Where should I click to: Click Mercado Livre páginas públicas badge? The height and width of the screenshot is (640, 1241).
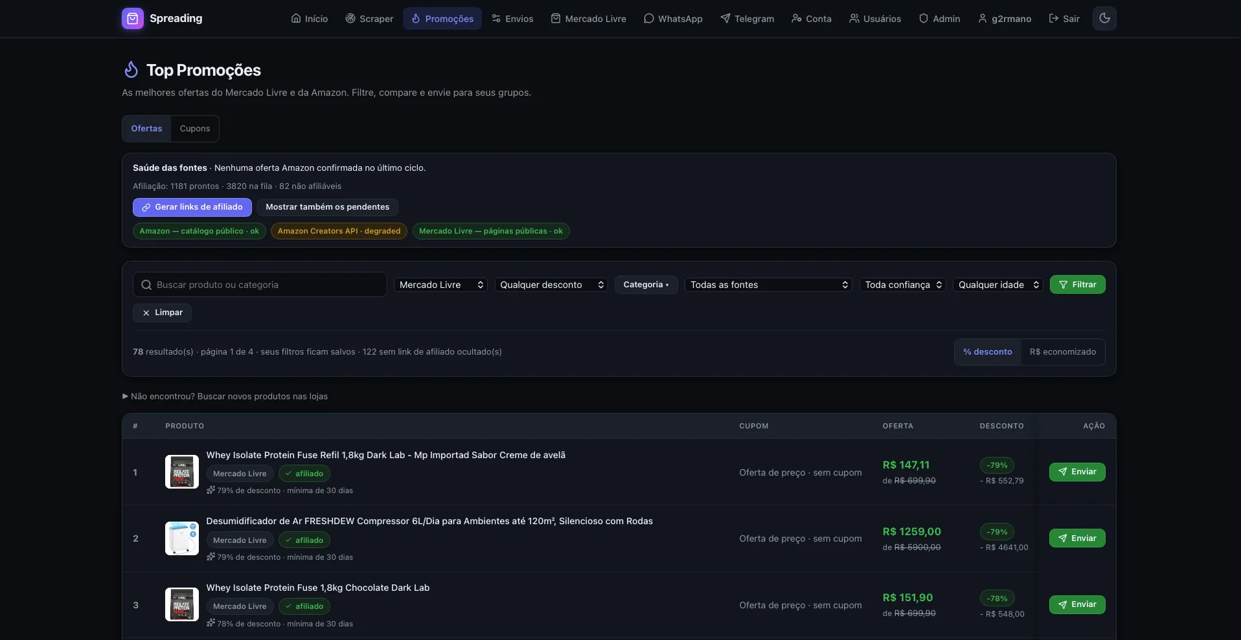(491, 231)
